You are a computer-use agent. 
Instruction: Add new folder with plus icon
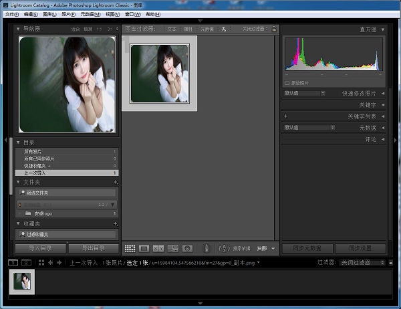(115, 182)
